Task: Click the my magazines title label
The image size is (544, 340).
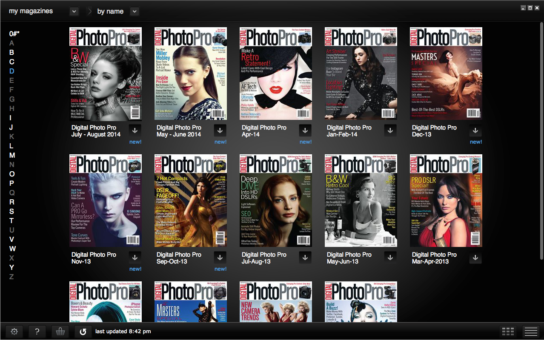Action: [x=31, y=11]
